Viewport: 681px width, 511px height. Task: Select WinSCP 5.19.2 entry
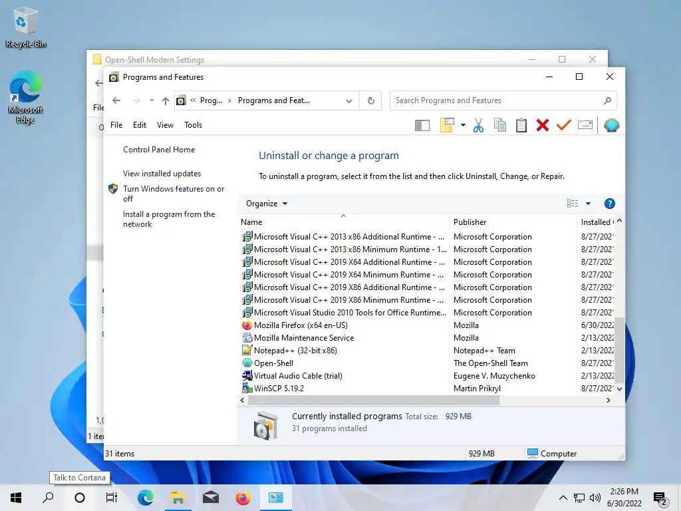coord(279,388)
